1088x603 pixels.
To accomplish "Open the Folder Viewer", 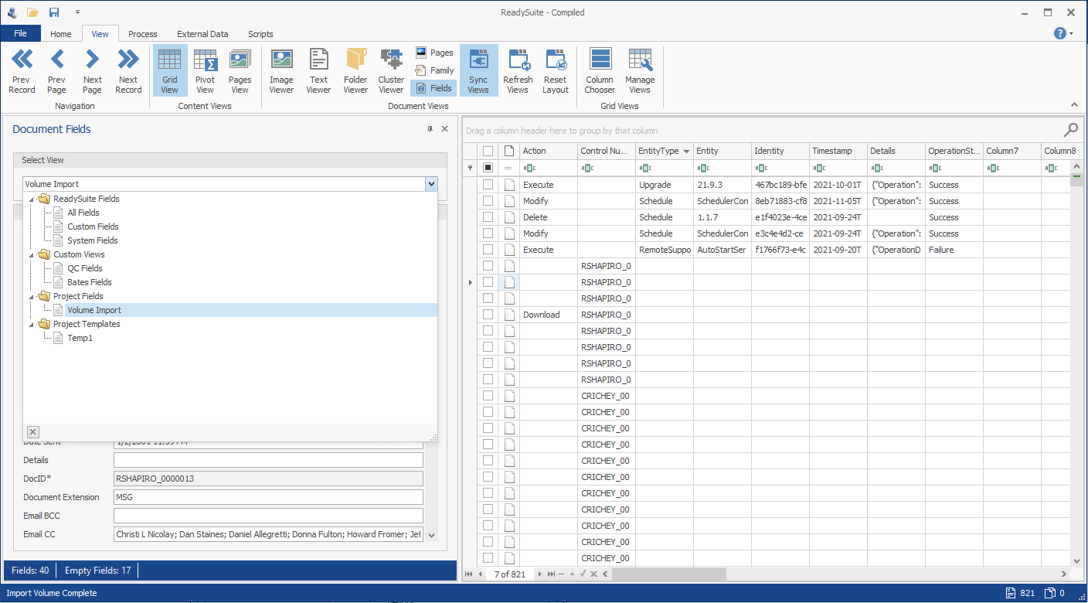I will click(355, 71).
